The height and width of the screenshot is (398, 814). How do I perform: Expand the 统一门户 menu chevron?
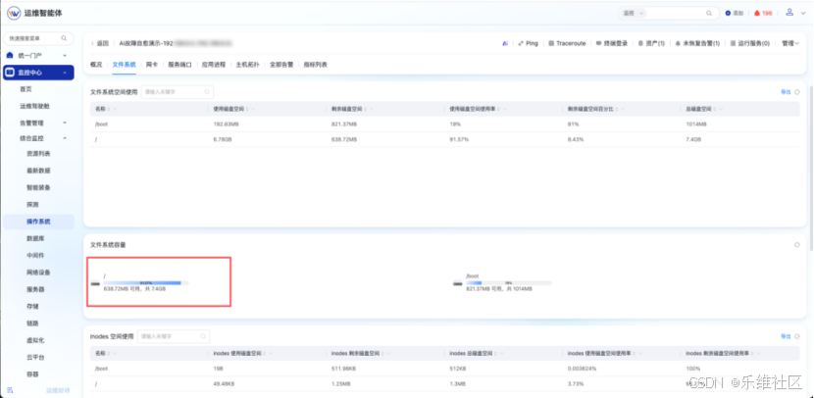[65, 56]
